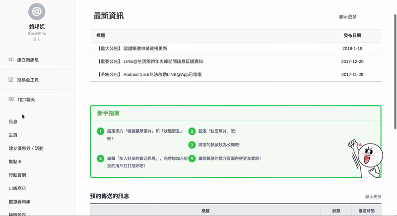Click guide step 讓您帳號的簡介頁面內容更充實吧!
Viewport: 397px width, 216px height.
(230, 159)
